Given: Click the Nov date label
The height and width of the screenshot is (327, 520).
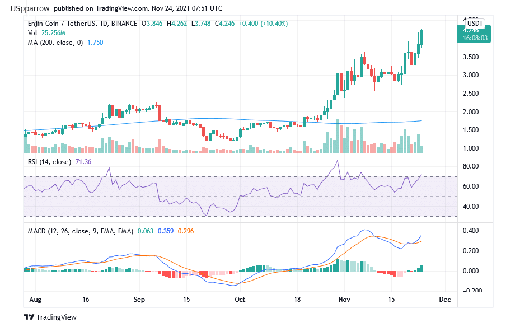Looking at the screenshot, I should (344, 300).
